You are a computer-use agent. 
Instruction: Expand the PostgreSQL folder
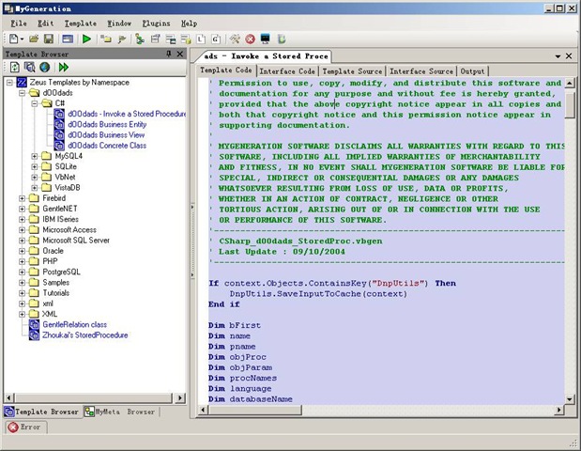pos(22,272)
